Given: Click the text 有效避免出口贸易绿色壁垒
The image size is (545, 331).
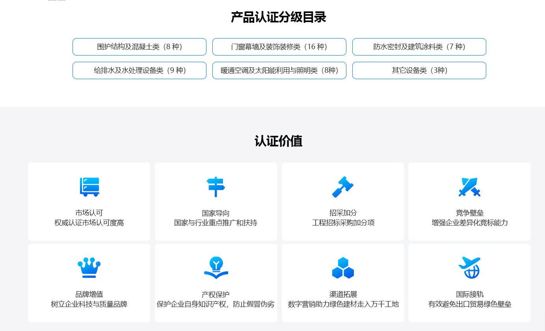Looking at the screenshot, I should [470, 304].
